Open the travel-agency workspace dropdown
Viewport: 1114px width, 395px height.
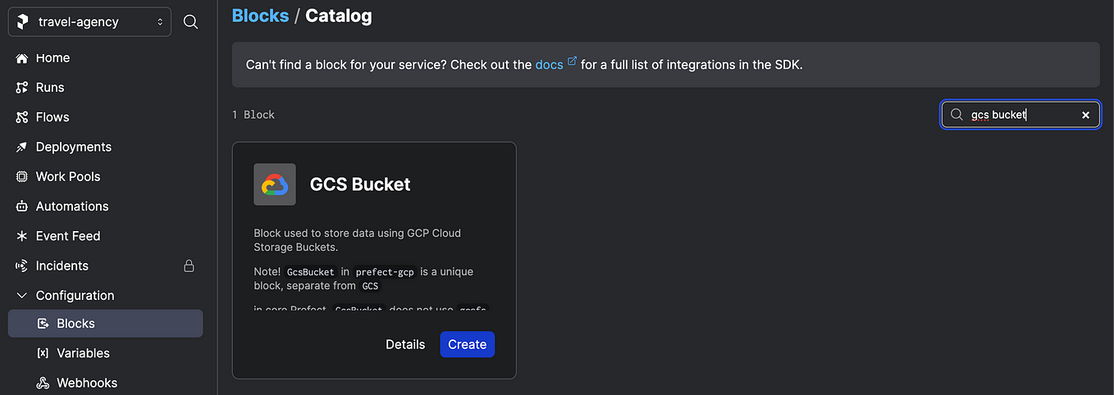(x=89, y=22)
